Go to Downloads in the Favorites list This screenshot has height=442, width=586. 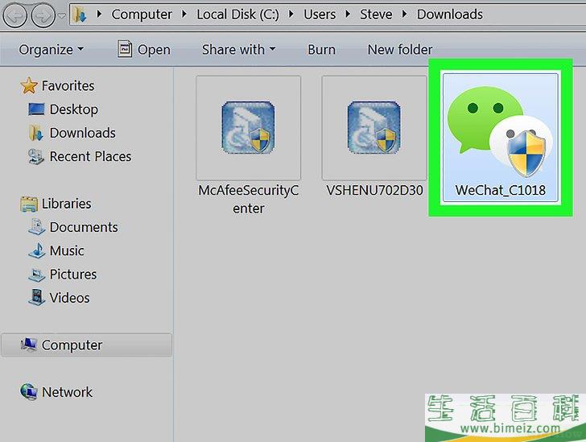click(x=82, y=133)
